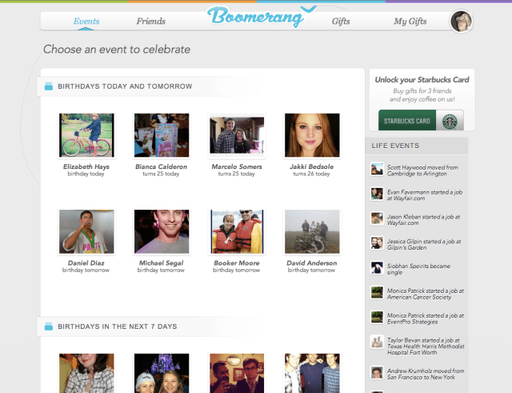Select Marcelo Somers' photo

[x=237, y=135]
